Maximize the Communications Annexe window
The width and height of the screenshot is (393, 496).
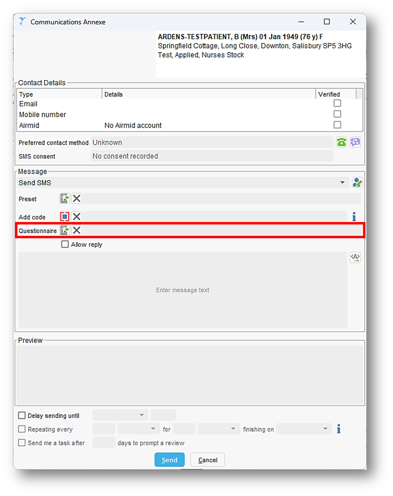pos(326,22)
